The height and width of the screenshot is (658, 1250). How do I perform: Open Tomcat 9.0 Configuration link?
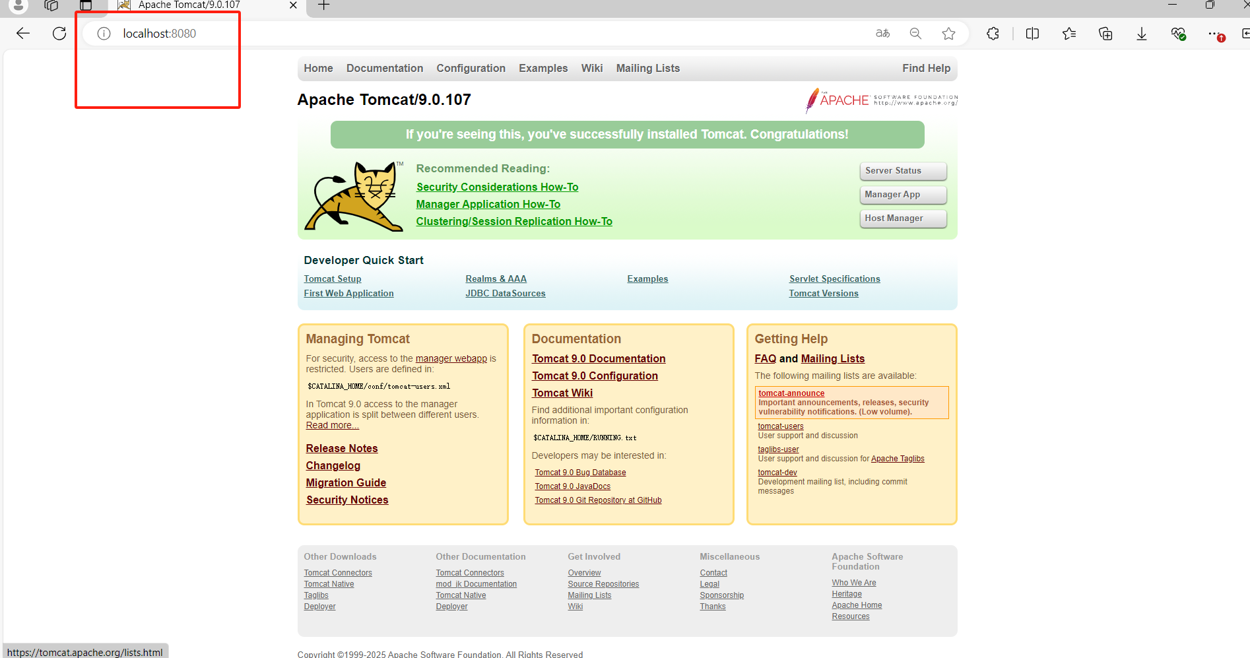pos(595,376)
